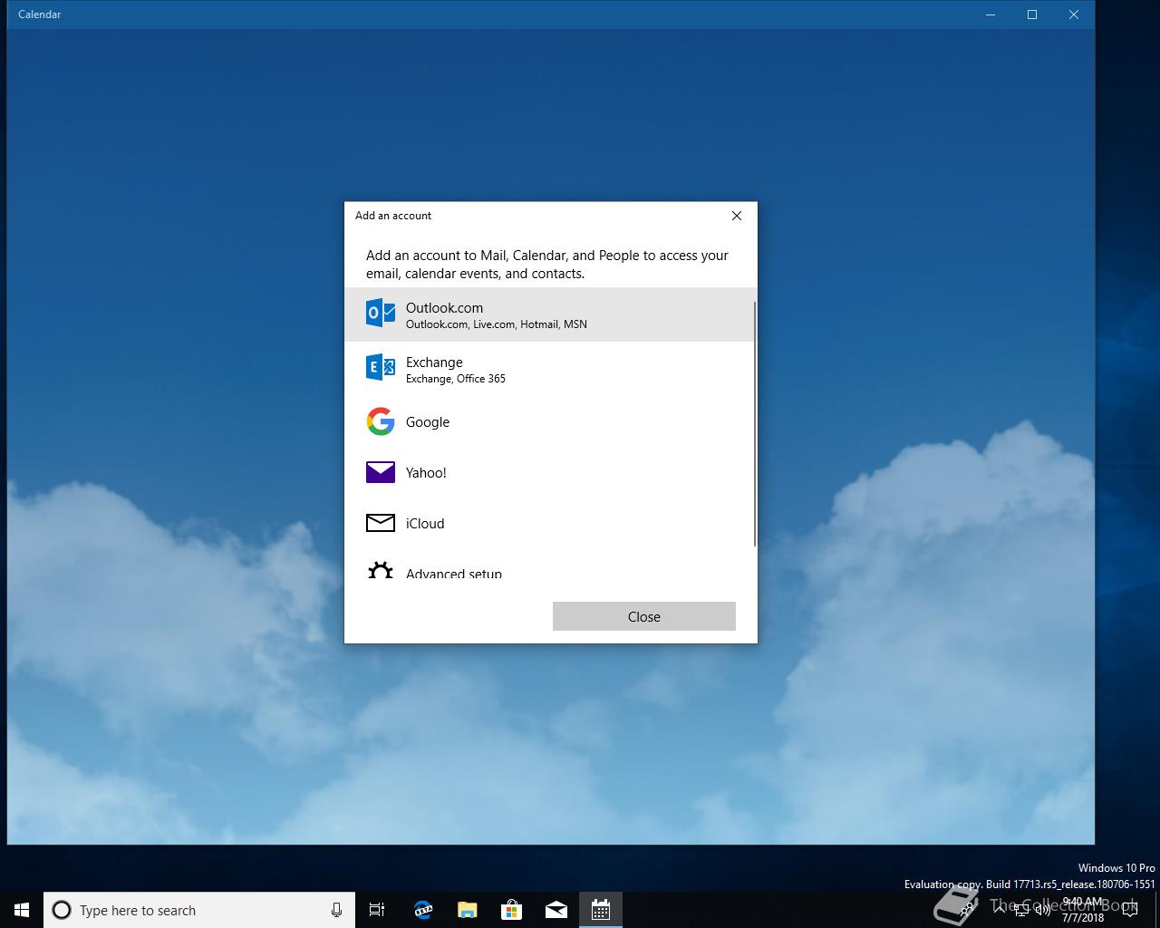
Task: Open the Windows Start menu
Action: point(22,910)
